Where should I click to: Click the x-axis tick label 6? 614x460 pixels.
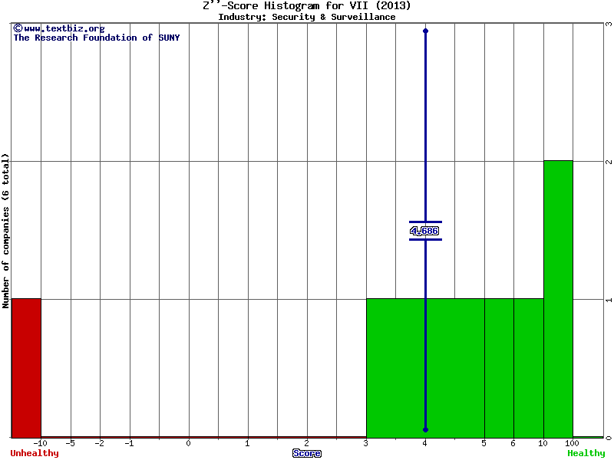click(513, 443)
